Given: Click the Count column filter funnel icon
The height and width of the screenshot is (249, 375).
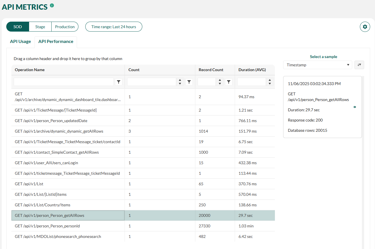Looking at the screenshot, I should (189, 82).
